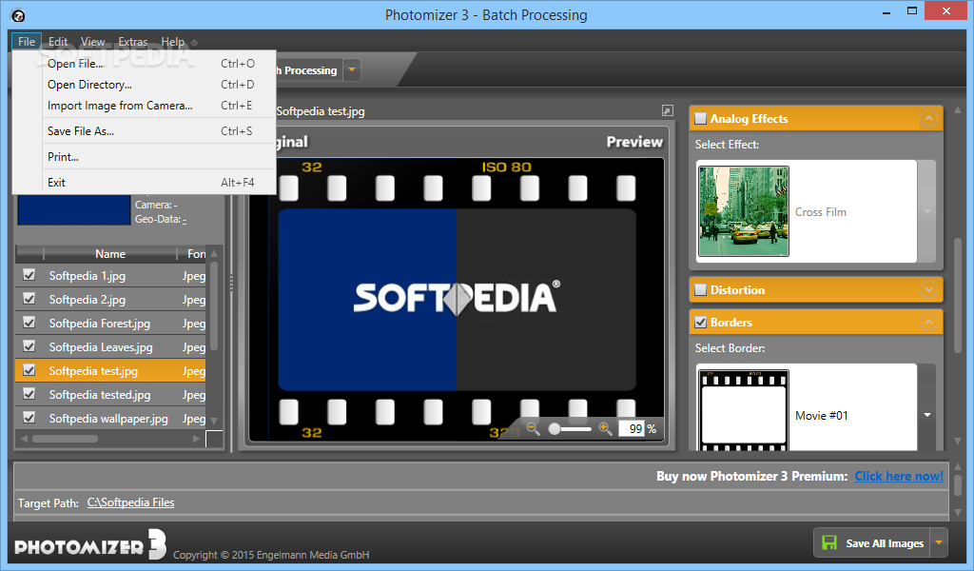Click the file list horizontal scrollbar
Screen dimensions: 974x571
[66, 439]
